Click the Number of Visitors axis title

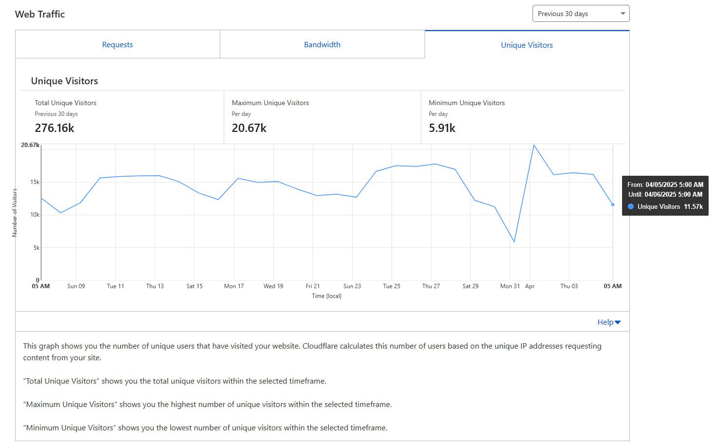[x=15, y=213]
